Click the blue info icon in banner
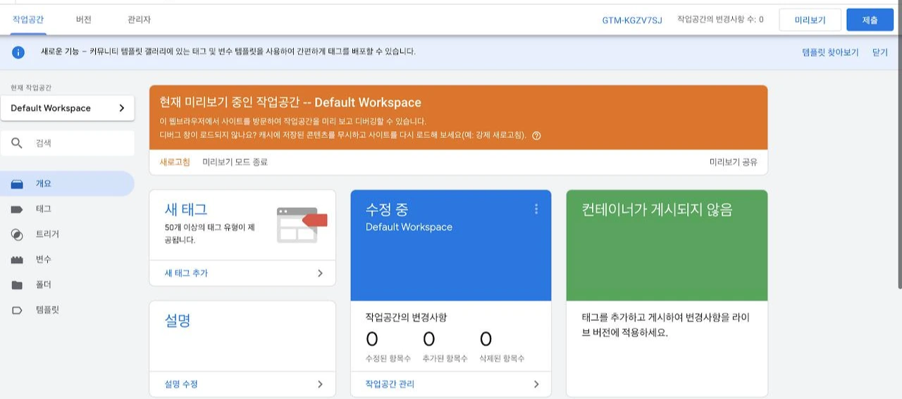The width and height of the screenshot is (902, 399). [x=18, y=52]
